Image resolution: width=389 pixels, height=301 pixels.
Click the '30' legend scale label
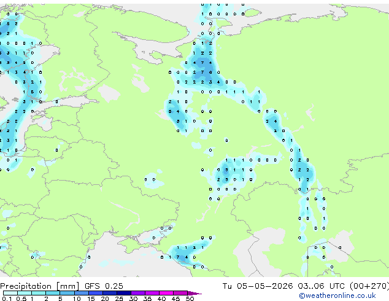pyautogui.click(x=133, y=299)
